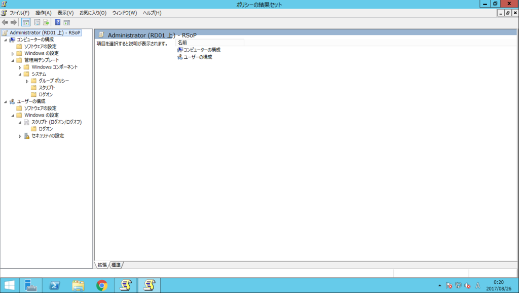The width and height of the screenshot is (519, 293).
Task: Toggle the show/hide action pane toolbar icon
Action: pos(66,22)
